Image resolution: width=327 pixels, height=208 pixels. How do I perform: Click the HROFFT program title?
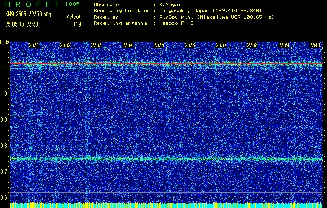point(33,4)
